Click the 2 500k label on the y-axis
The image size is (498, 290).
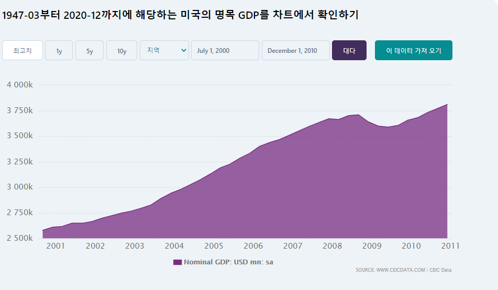coord(20,238)
